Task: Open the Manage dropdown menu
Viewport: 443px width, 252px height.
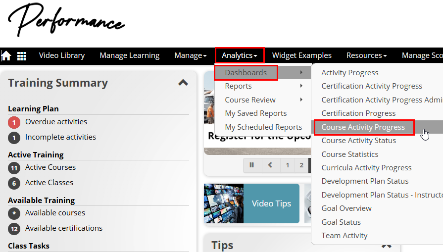Action: coord(191,55)
